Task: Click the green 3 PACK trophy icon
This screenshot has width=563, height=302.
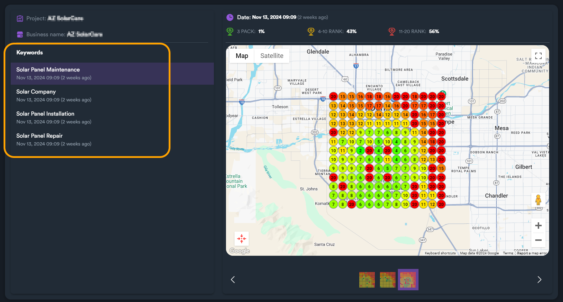Action: (230, 31)
